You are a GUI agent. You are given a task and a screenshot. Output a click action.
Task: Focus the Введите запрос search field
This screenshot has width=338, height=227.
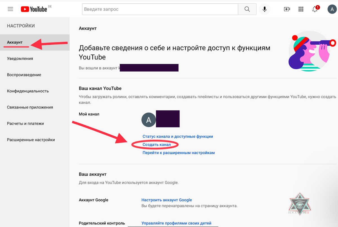point(160,9)
